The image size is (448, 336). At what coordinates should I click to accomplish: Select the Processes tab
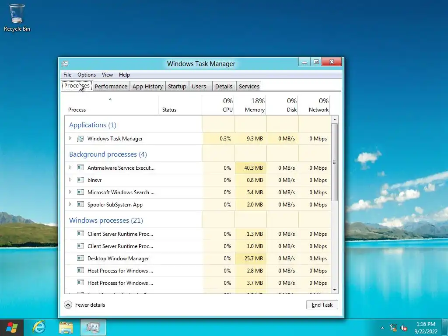(x=77, y=86)
